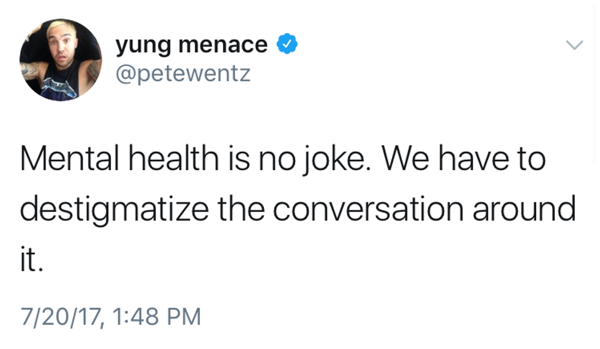Screen dimensions: 600x349
Task: Click the "yung menace" display name
Action: click(x=191, y=45)
